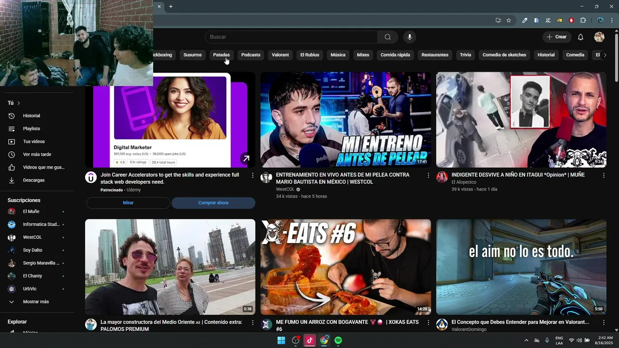Open options for ValorantDomingo video
This screenshot has height=348, width=619.
[x=604, y=322]
